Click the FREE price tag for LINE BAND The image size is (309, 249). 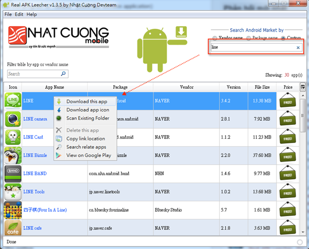tap(287, 174)
